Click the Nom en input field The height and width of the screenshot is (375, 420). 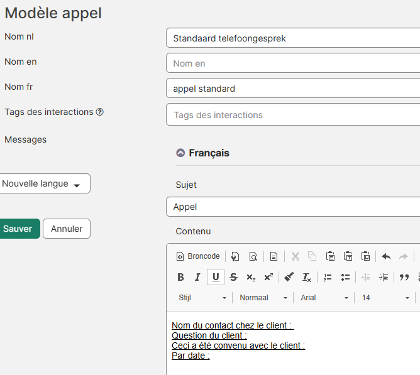[292, 63]
